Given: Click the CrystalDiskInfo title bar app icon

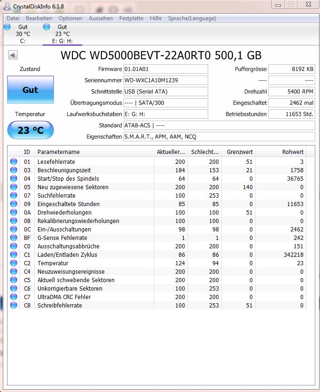Looking at the screenshot, I should click(x=8, y=7).
